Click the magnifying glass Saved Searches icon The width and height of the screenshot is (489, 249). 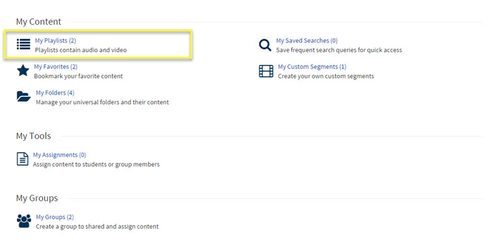(265, 45)
